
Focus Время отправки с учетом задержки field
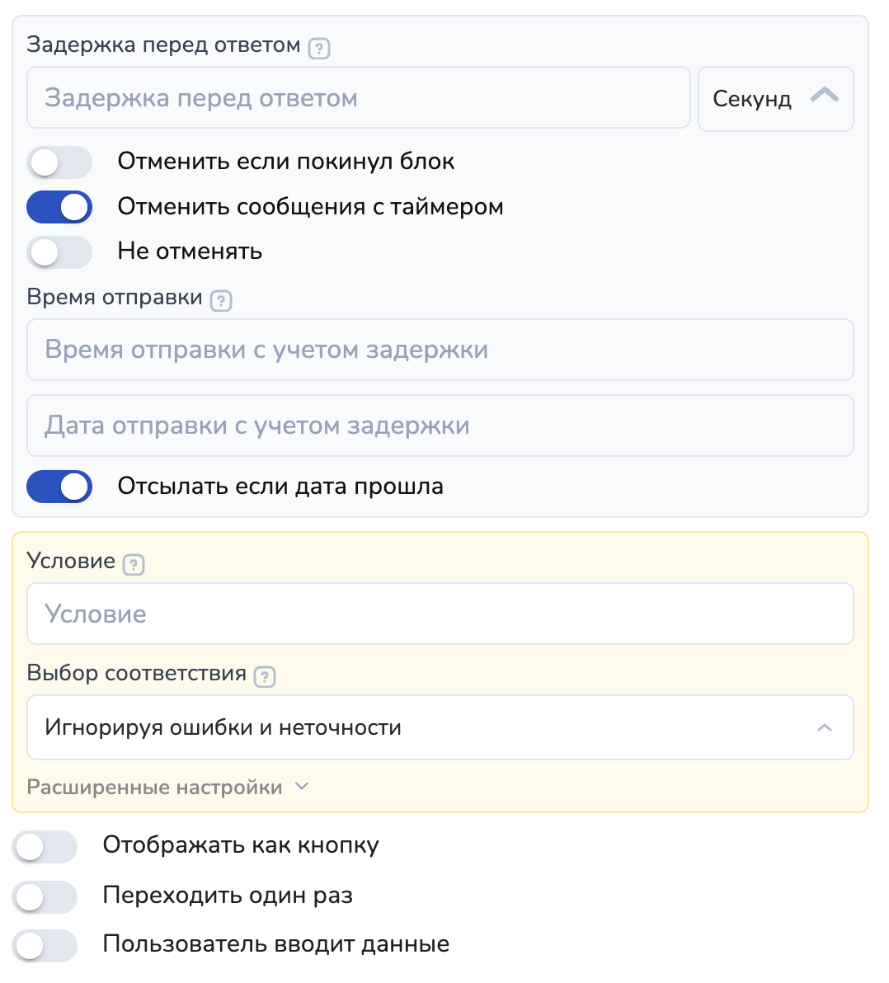pyautogui.click(x=440, y=350)
